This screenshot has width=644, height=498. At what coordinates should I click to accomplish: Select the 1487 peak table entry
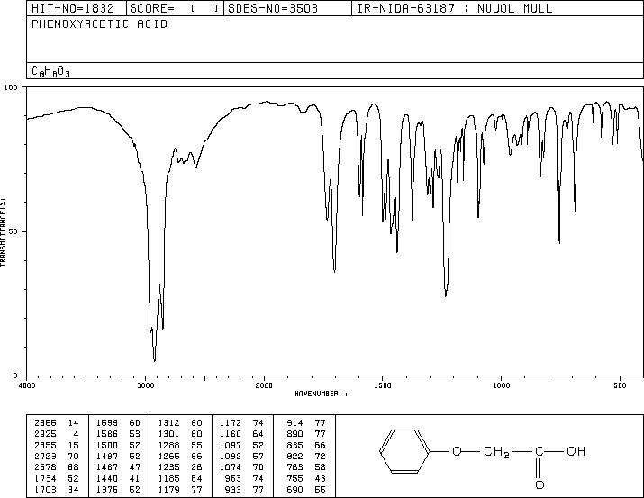tap(118, 456)
